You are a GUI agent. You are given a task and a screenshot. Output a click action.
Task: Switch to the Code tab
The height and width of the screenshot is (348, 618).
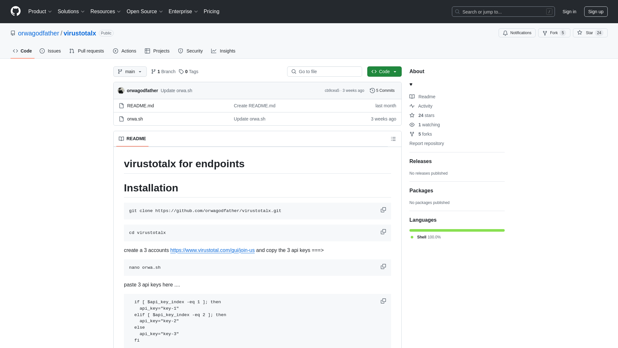23,51
